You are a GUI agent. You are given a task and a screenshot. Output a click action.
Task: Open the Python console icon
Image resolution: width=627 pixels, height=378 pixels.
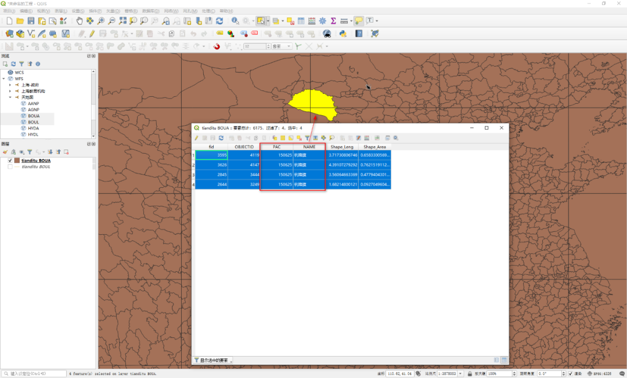343,34
